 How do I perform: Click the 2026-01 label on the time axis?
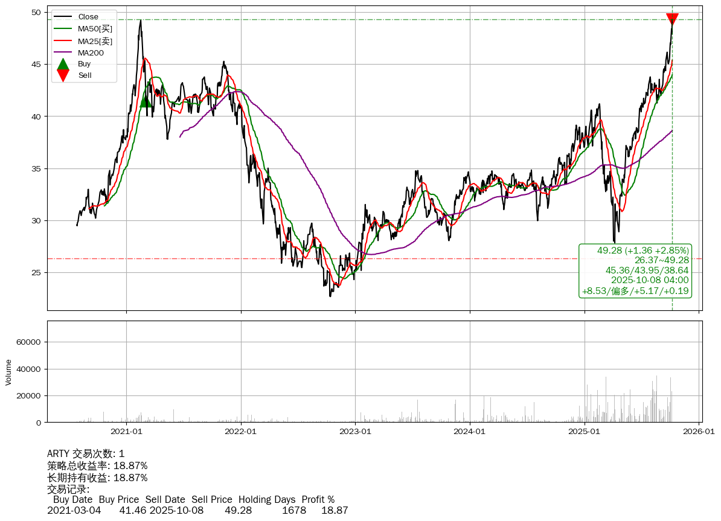coord(699,432)
